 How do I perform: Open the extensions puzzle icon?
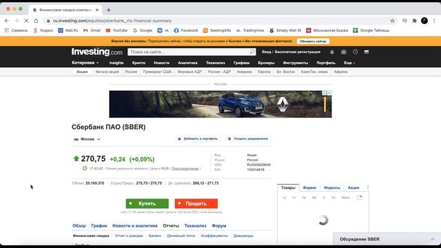[x=414, y=21]
